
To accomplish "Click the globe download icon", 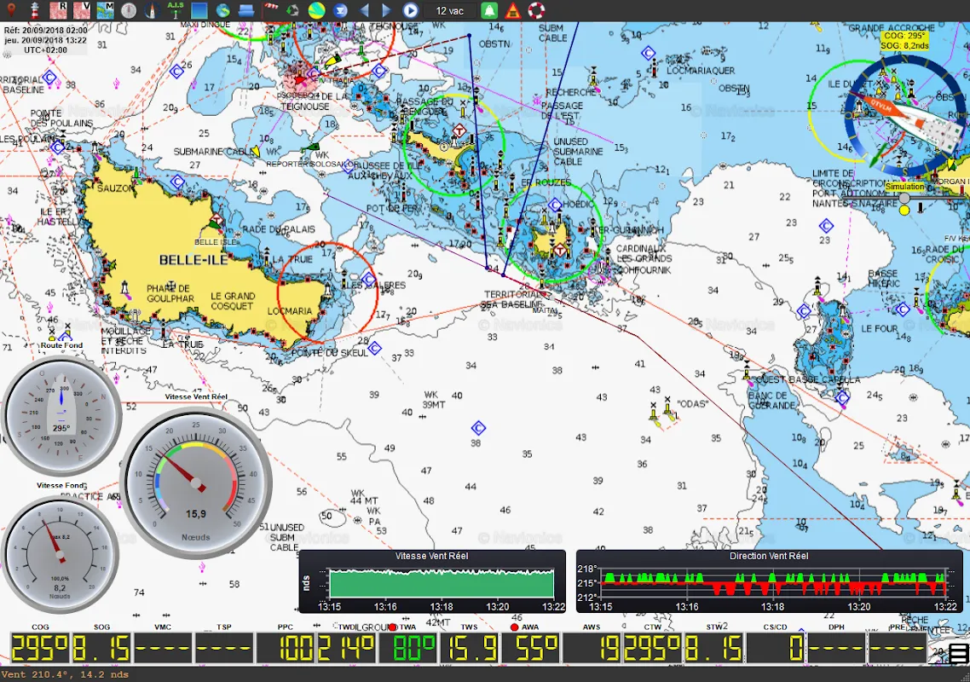I will (x=222, y=10).
